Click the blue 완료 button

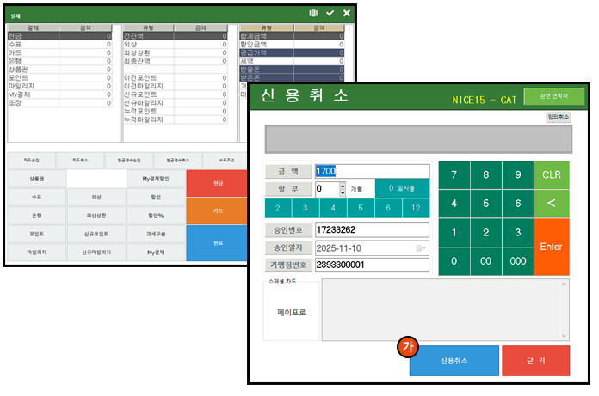pos(218,243)
